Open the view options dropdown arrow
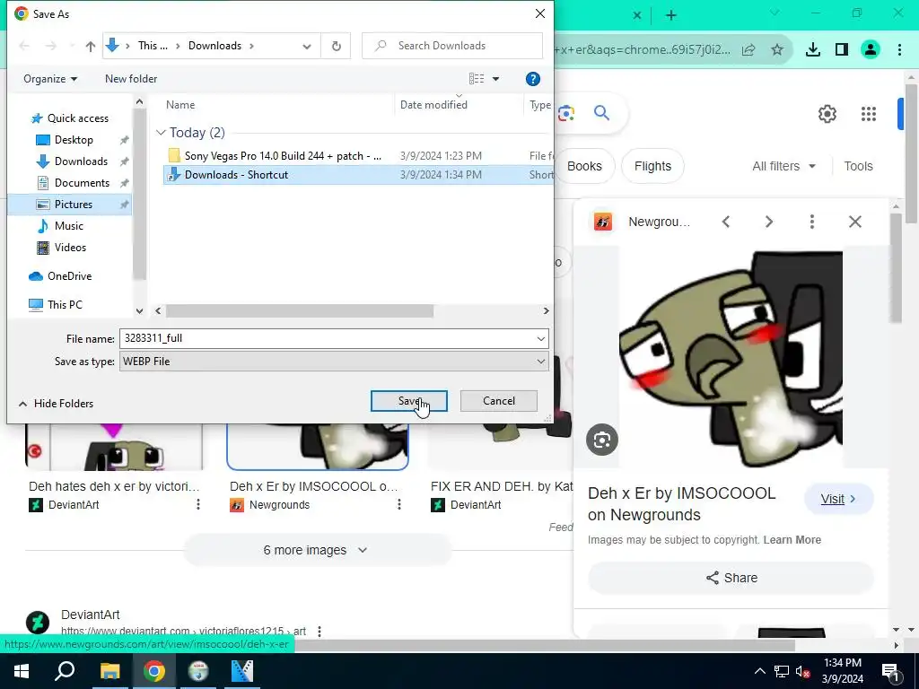 point(495,79)
